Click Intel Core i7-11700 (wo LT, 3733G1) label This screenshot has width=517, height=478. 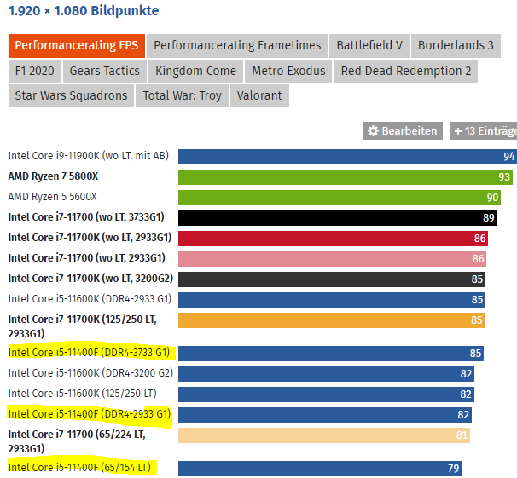point(86,217)
